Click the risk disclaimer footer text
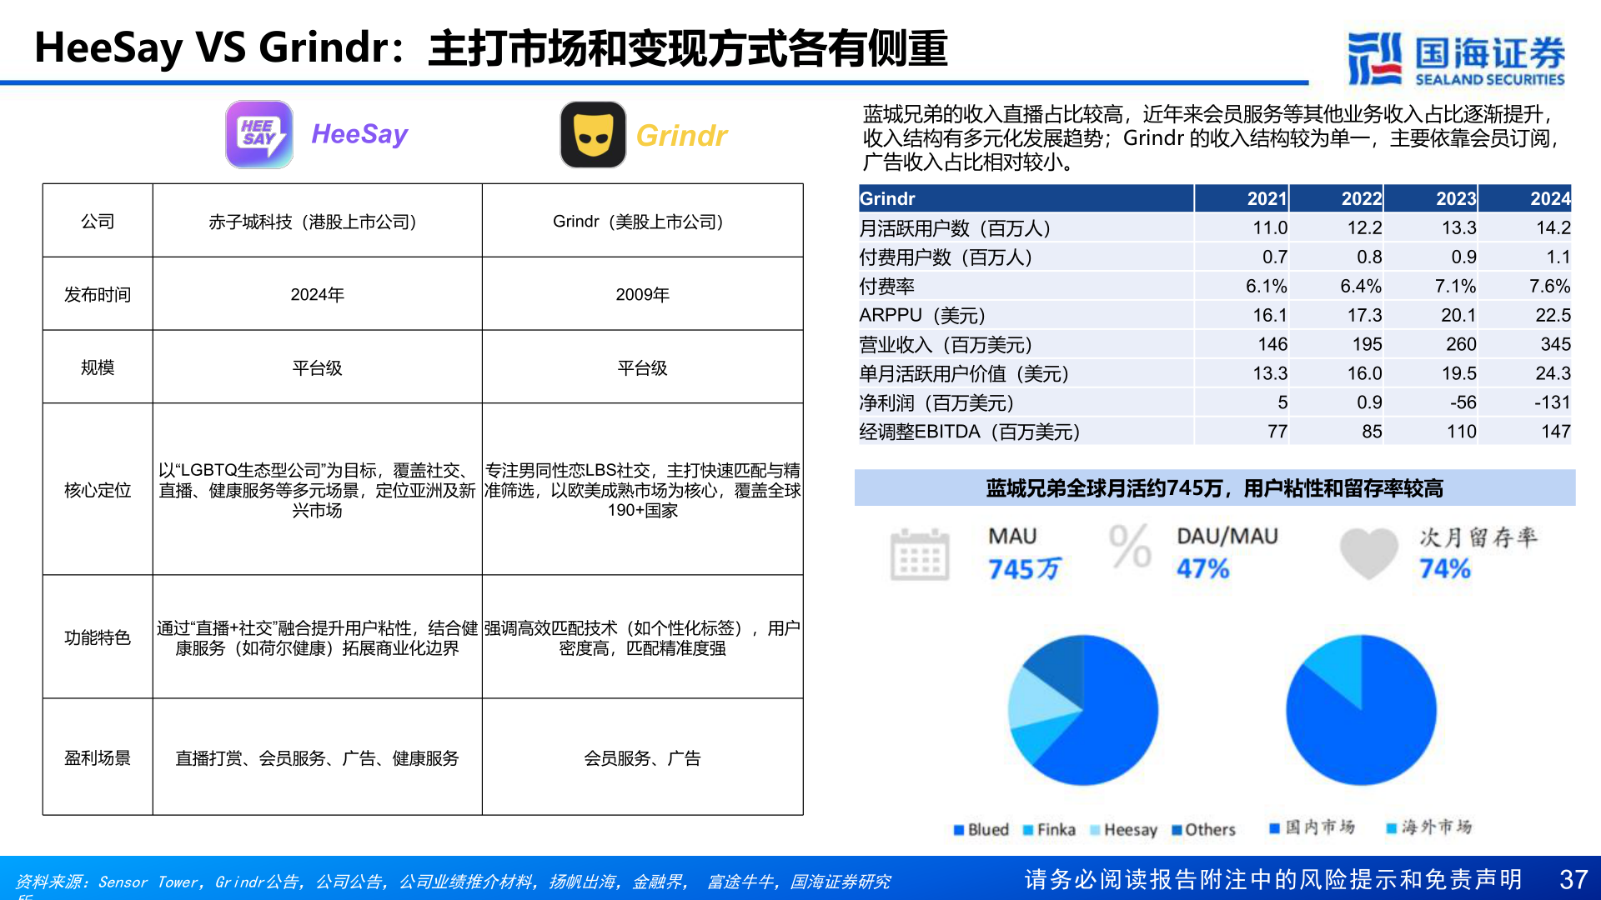1601x900 pixels. (1273, 879)
